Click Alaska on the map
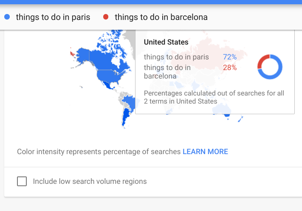 83,55
